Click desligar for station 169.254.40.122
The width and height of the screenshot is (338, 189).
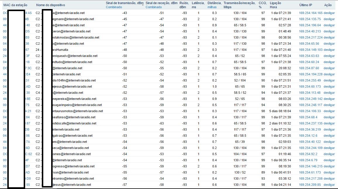point(329,142)
